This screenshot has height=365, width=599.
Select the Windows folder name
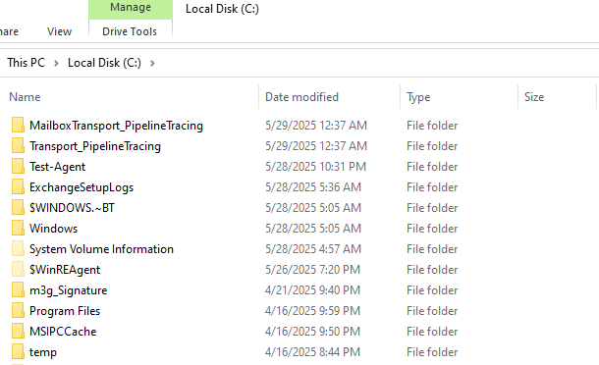point(53,229)
